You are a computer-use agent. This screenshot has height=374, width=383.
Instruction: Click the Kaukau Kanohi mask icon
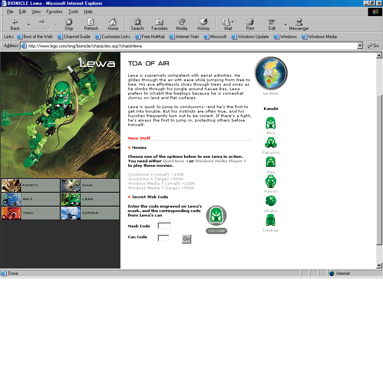pyautogui.click(x=271, y=220)
